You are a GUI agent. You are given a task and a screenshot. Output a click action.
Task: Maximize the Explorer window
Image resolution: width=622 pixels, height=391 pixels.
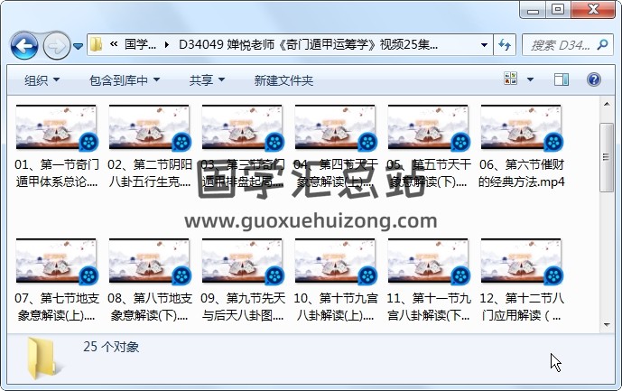558,10
